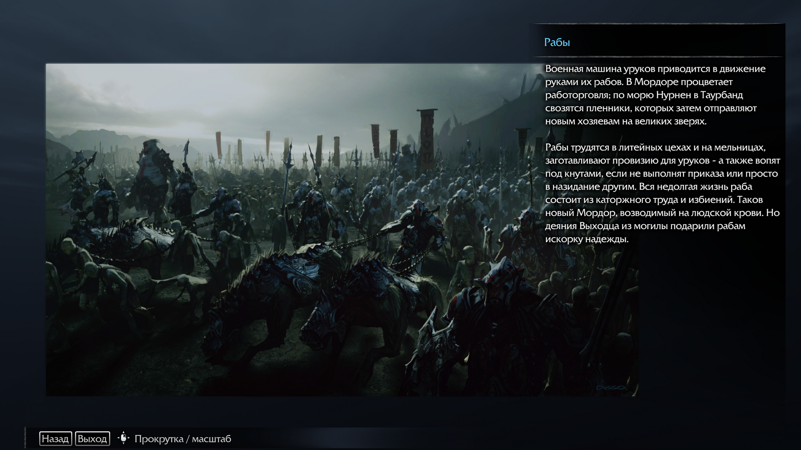Screen dimensions: 801x450
Task: Click the first lore paragraph about уруков
Action: coord(655,95)
